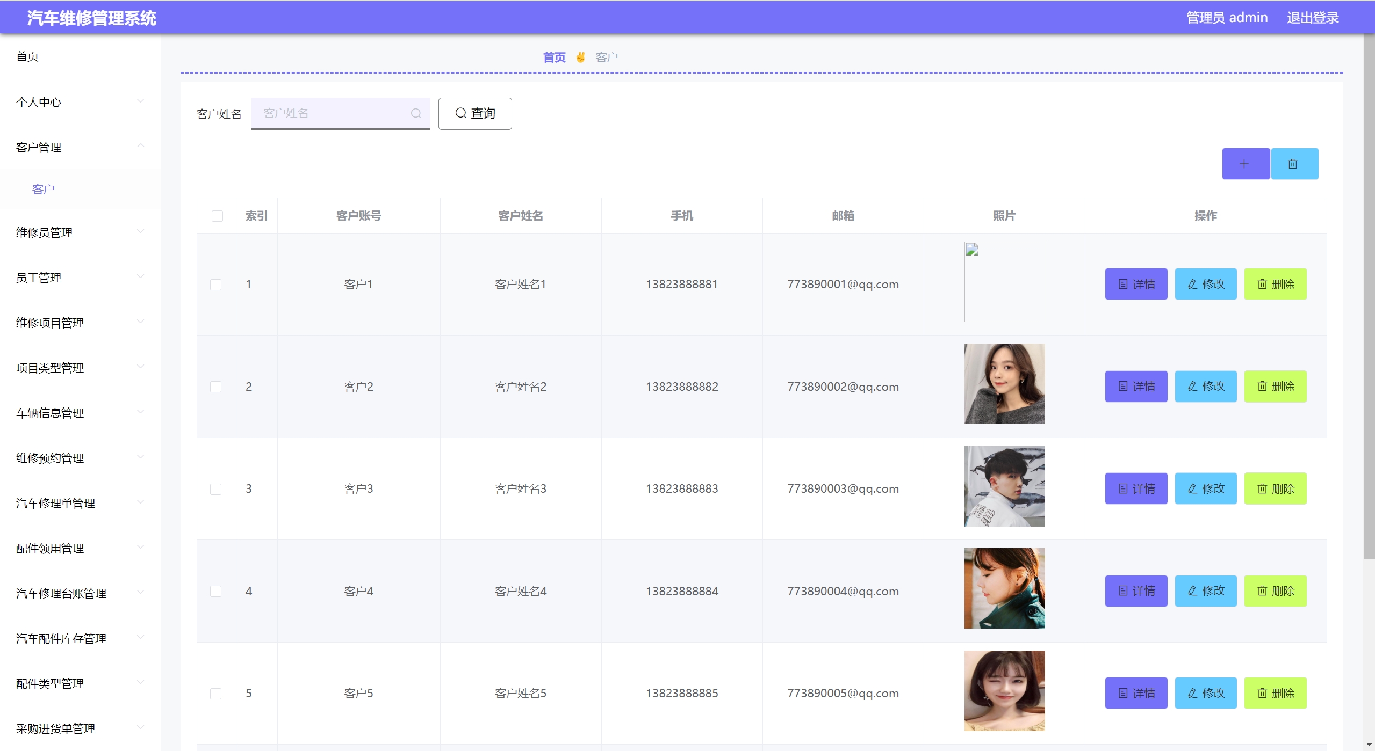Select the 客户 submenu item
Viewport: 1375px width, 751px height.
click(43, 189)
